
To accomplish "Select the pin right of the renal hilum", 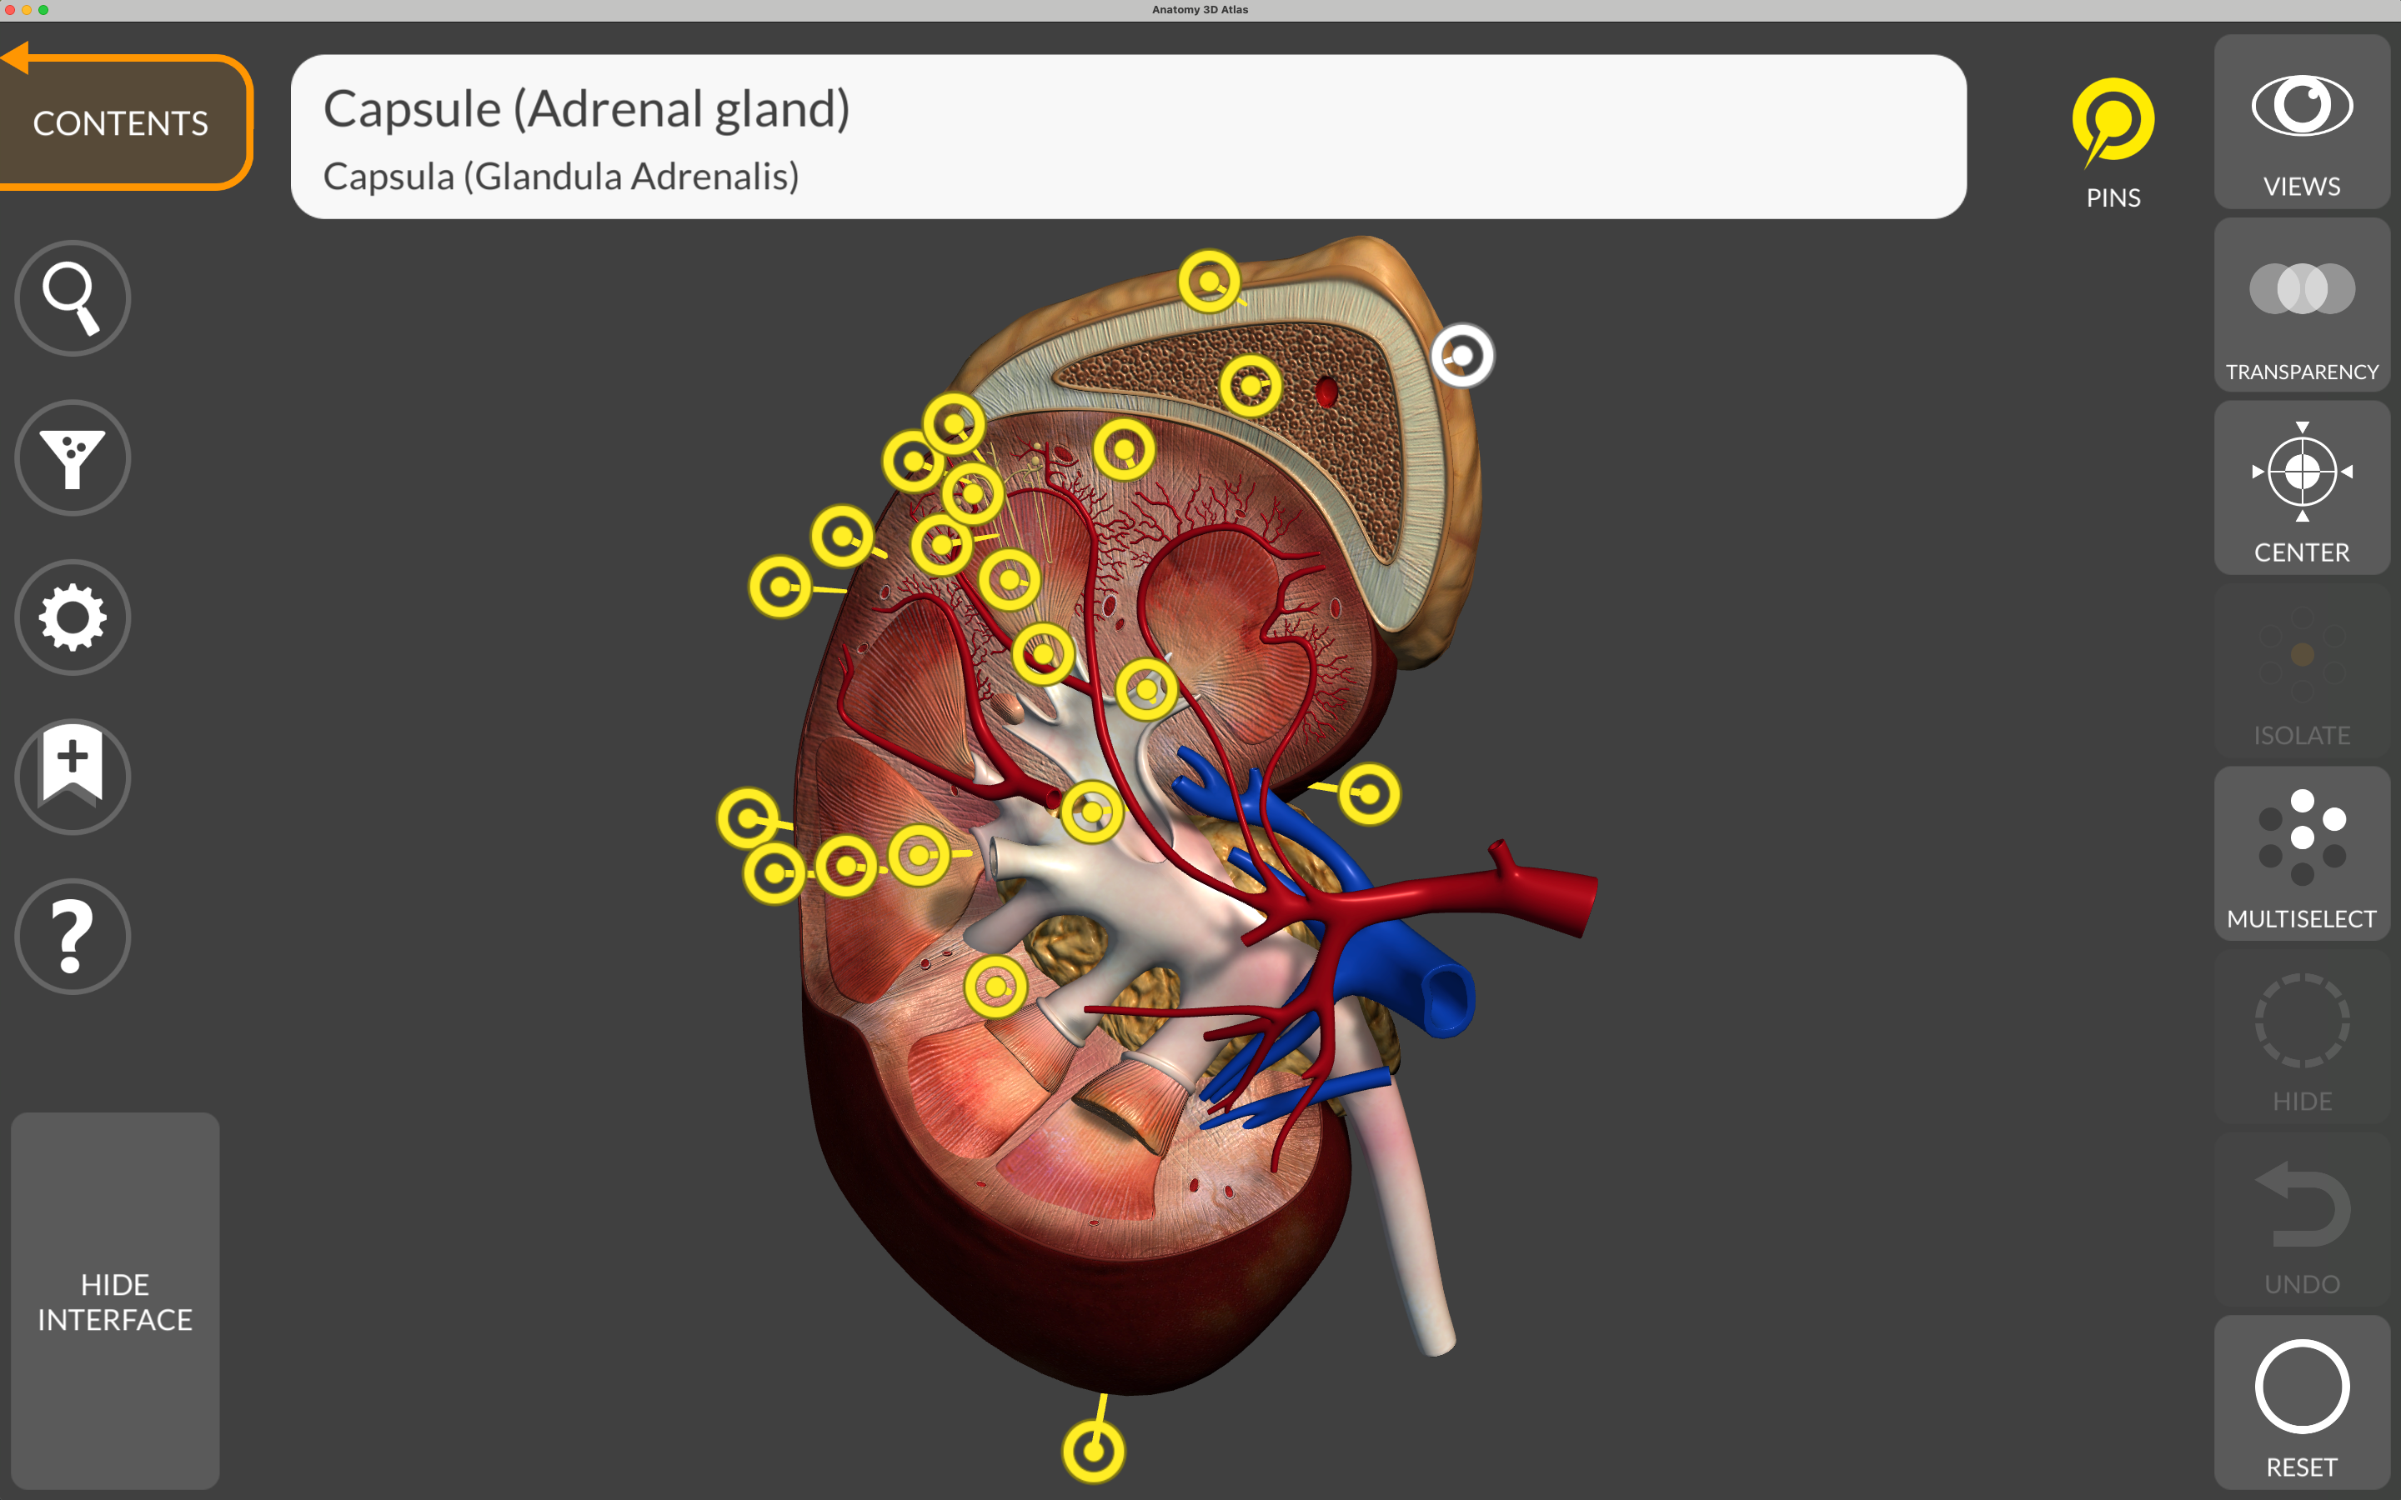I will [x=1369, y=793].
